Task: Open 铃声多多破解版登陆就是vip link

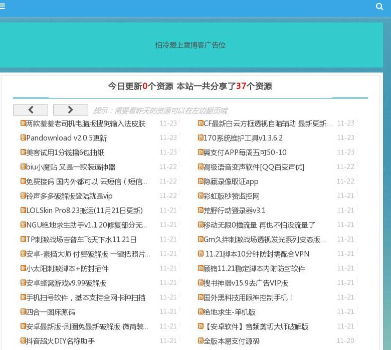Action: 69,196
